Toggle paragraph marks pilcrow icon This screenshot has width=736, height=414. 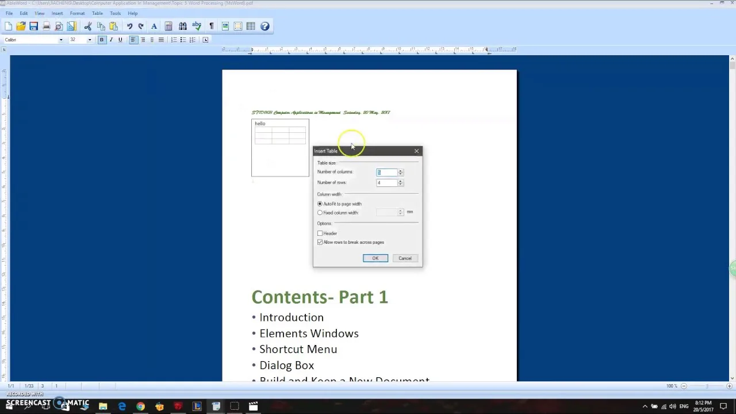click(x=211, y=26)
